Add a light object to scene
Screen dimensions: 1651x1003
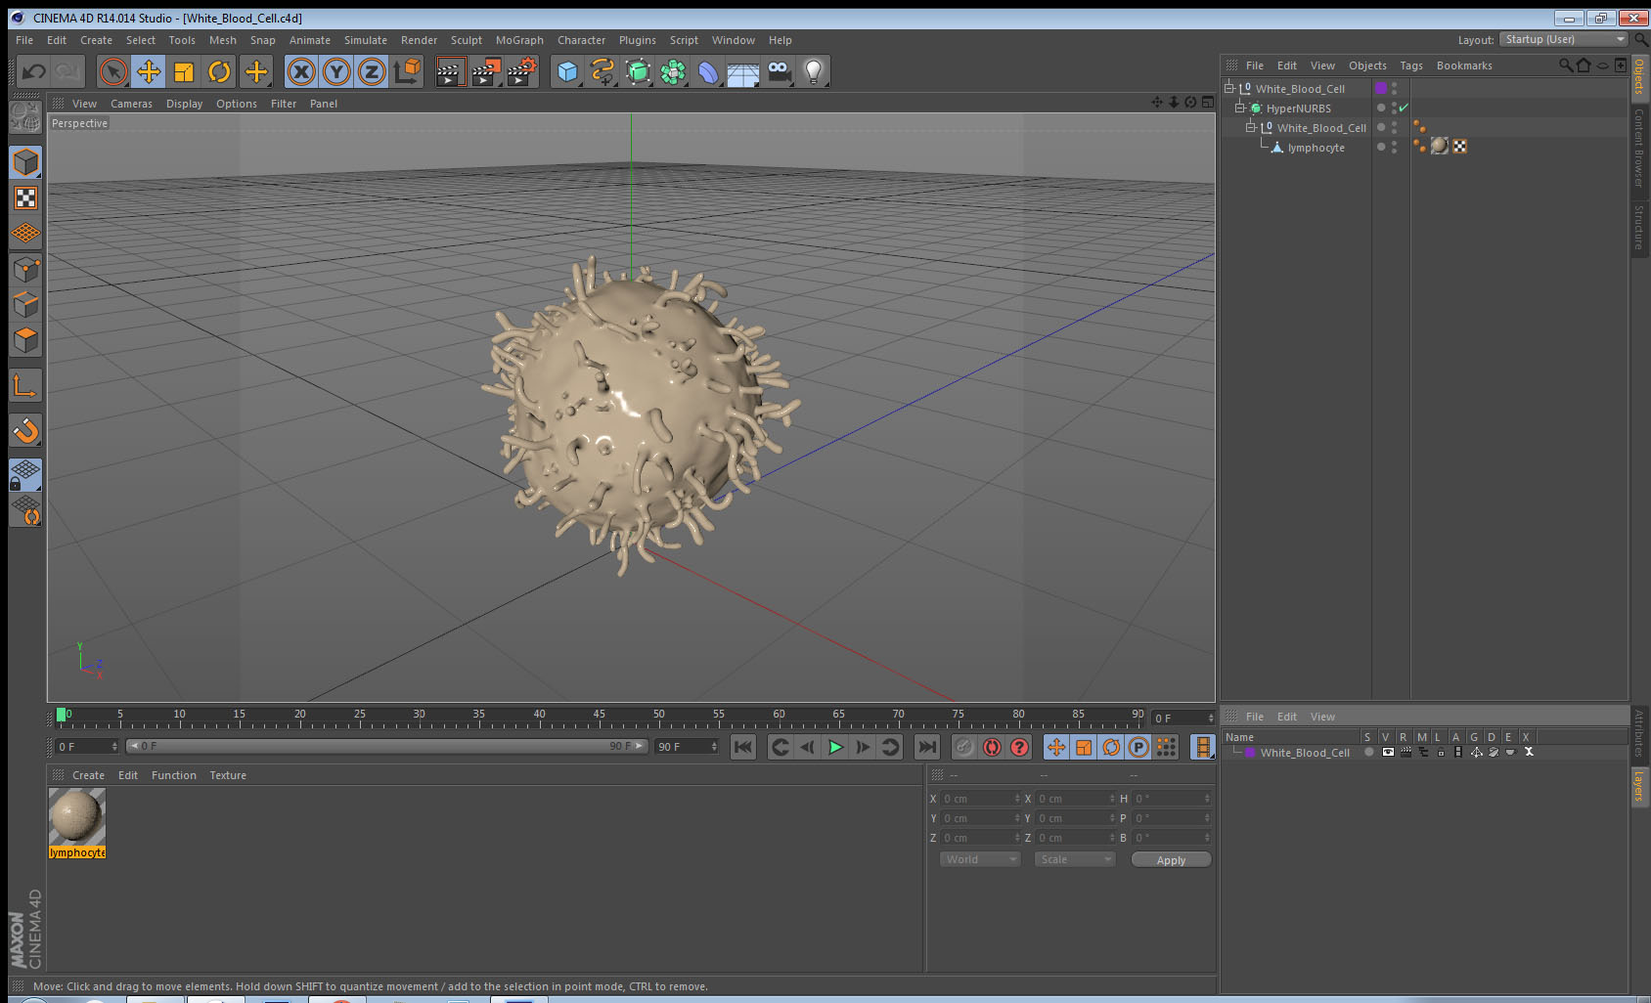pos(813,71)
